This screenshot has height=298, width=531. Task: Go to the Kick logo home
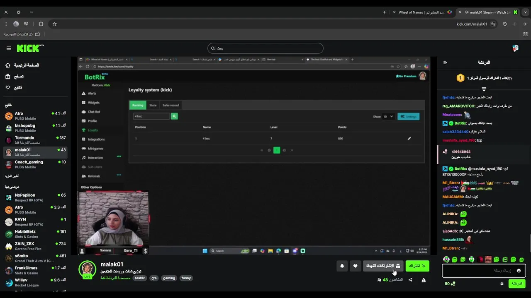(x=30, y=48)
